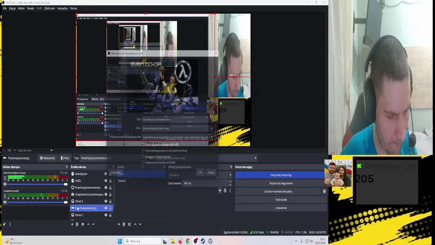The image size is (435, 245).
Task: Move selected source down in list
Action: tap(93, 224)
